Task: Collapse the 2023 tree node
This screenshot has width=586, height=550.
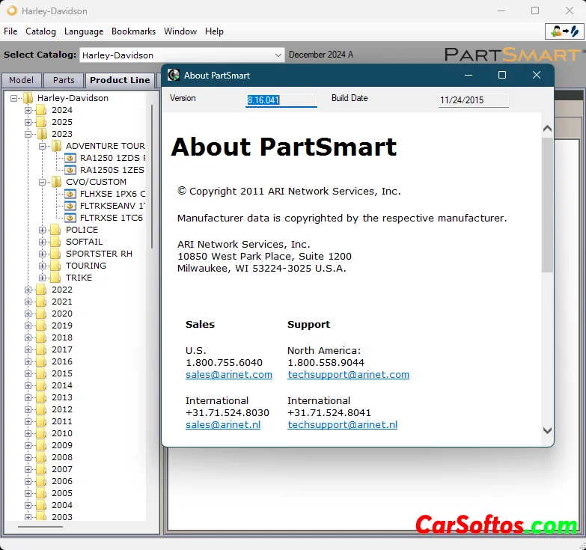Action: [28, 134]
